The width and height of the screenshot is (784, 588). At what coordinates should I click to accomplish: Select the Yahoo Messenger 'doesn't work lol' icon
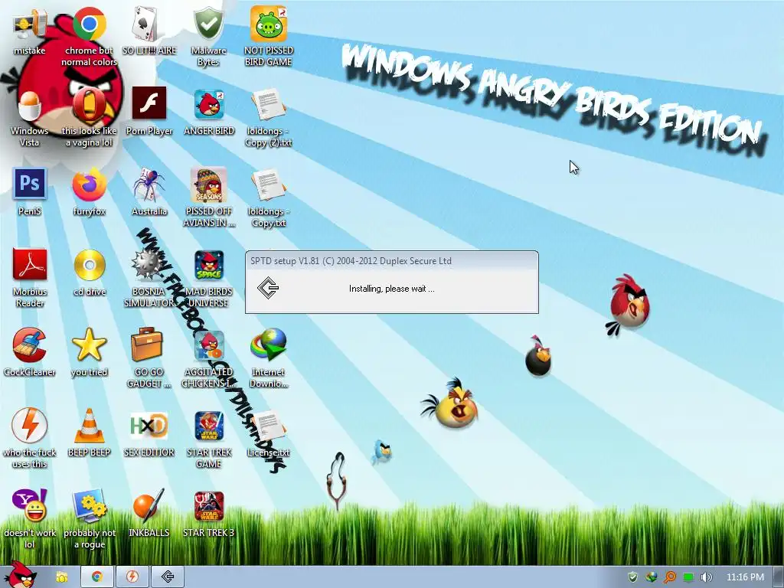coord(30,519)
